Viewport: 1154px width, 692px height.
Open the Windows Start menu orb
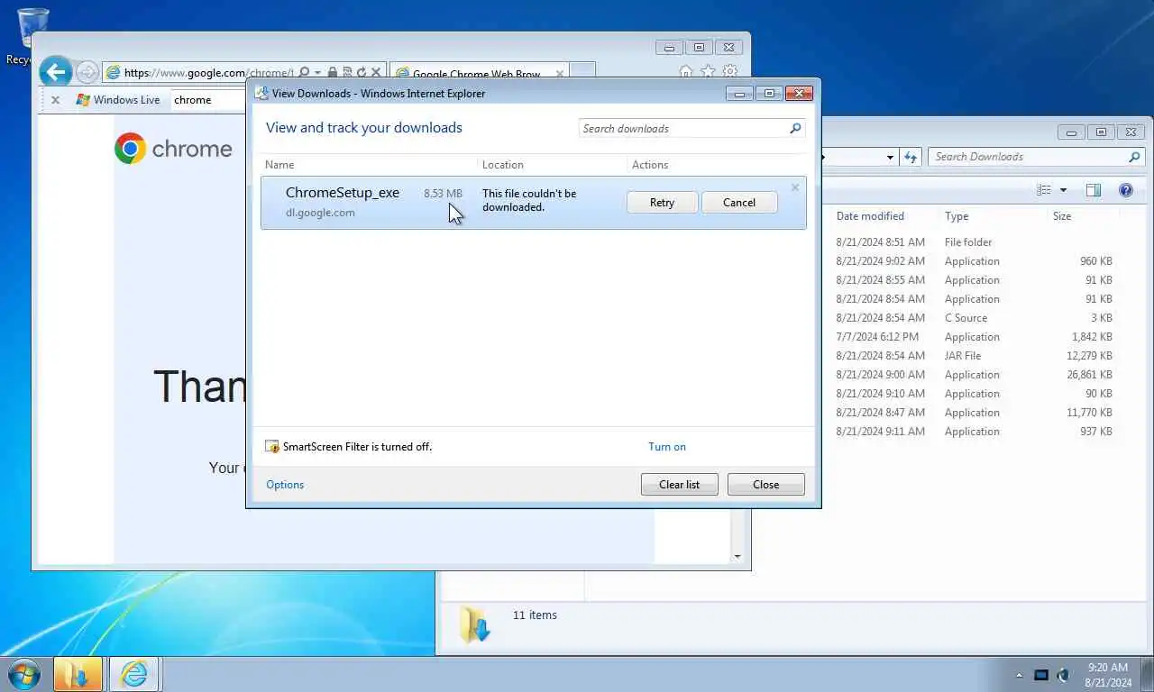tap(24, 674)
